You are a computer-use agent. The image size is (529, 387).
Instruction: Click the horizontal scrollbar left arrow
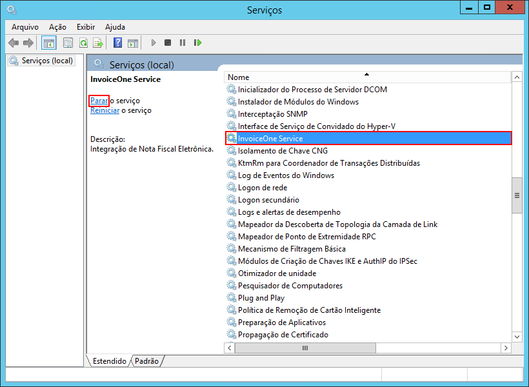click(230, 348)
